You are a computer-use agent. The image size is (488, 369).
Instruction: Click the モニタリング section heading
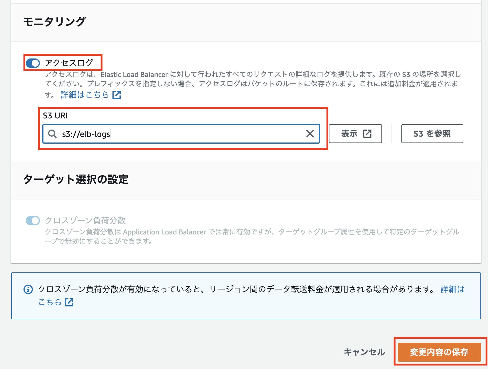pyautogui.click(x=54, y=21)
